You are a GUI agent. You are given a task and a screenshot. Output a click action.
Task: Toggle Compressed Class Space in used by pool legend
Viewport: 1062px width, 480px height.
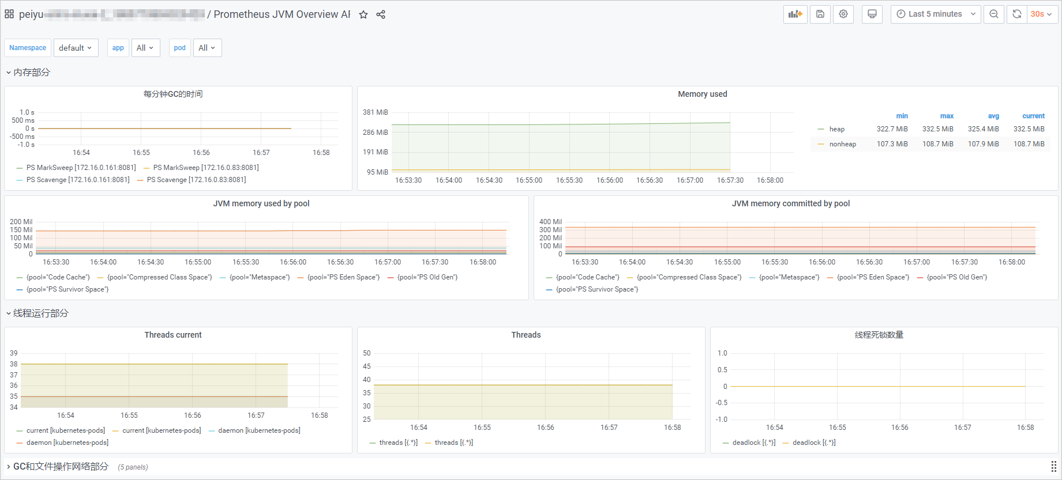[x=160, y=277]
